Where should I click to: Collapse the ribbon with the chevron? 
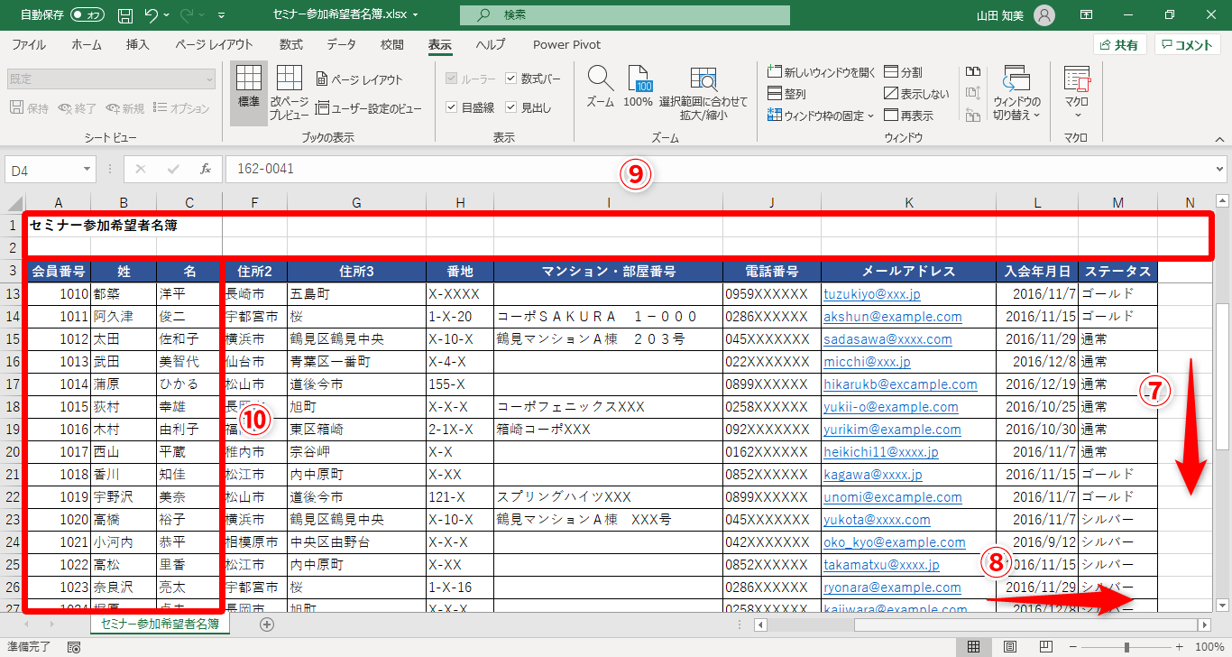[x=1219, y=139]
